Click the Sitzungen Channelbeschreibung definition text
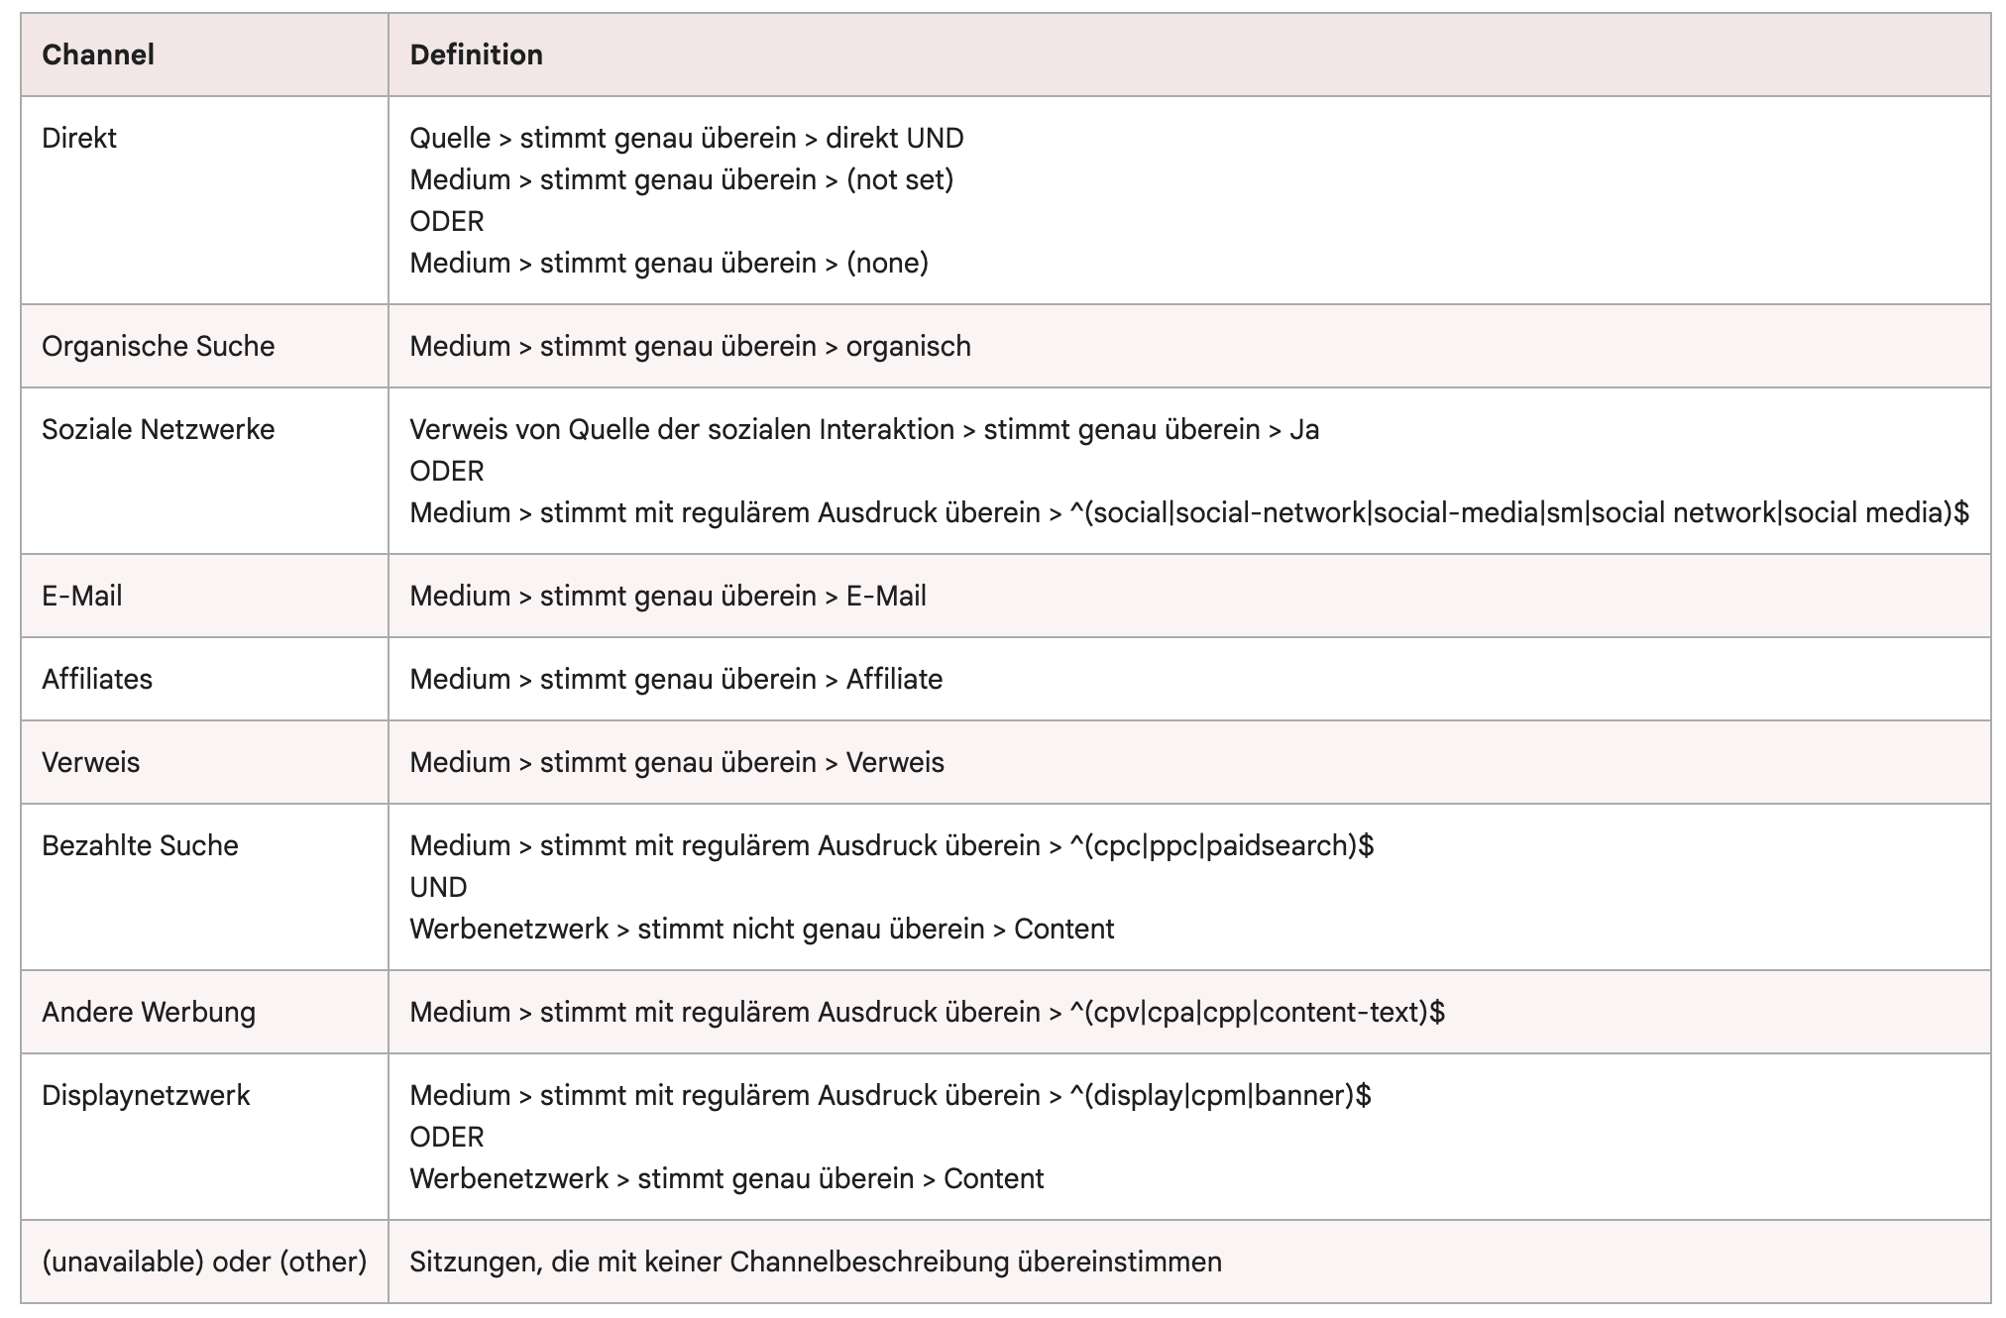Viewport: 2006px width, 1318px height. [x=816, y=1262]
